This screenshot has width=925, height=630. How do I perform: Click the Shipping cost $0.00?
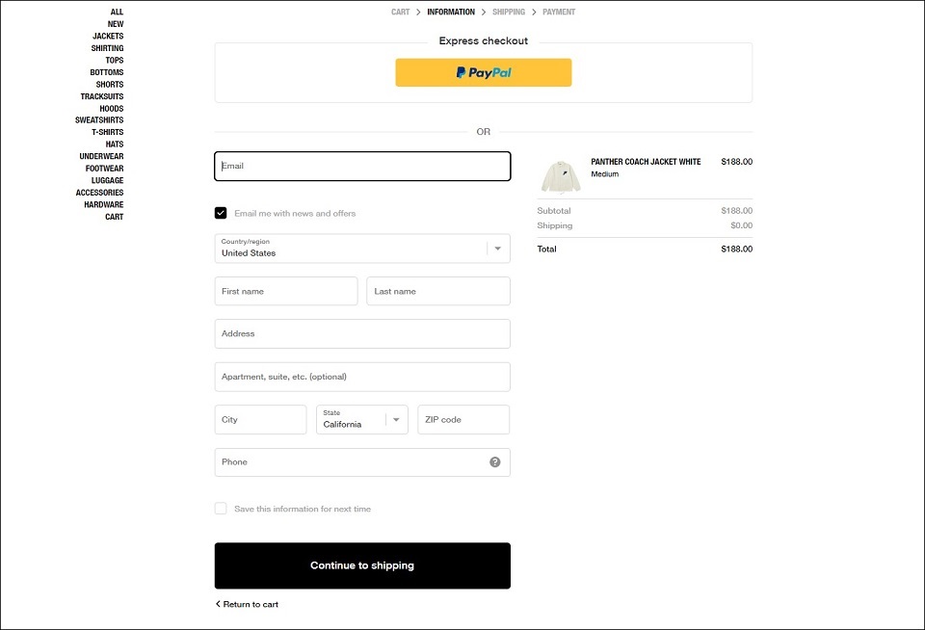(742, 225)
